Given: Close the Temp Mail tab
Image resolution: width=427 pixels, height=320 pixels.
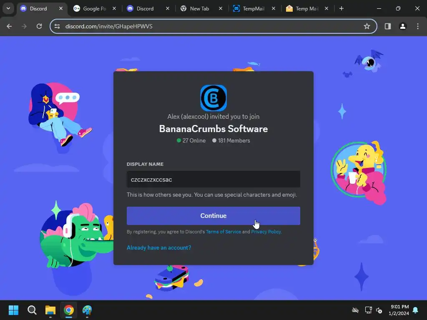Looking at the screenshot, I should click(326, 9).
